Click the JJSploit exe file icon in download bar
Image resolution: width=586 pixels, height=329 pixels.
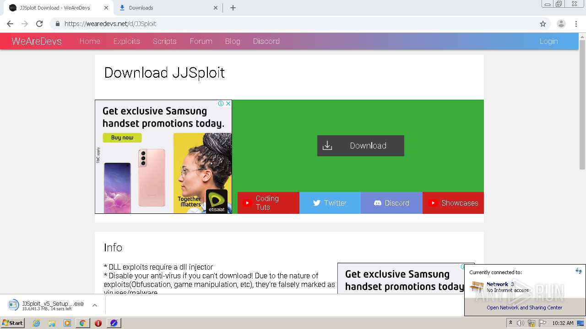[x=13, y=305]
